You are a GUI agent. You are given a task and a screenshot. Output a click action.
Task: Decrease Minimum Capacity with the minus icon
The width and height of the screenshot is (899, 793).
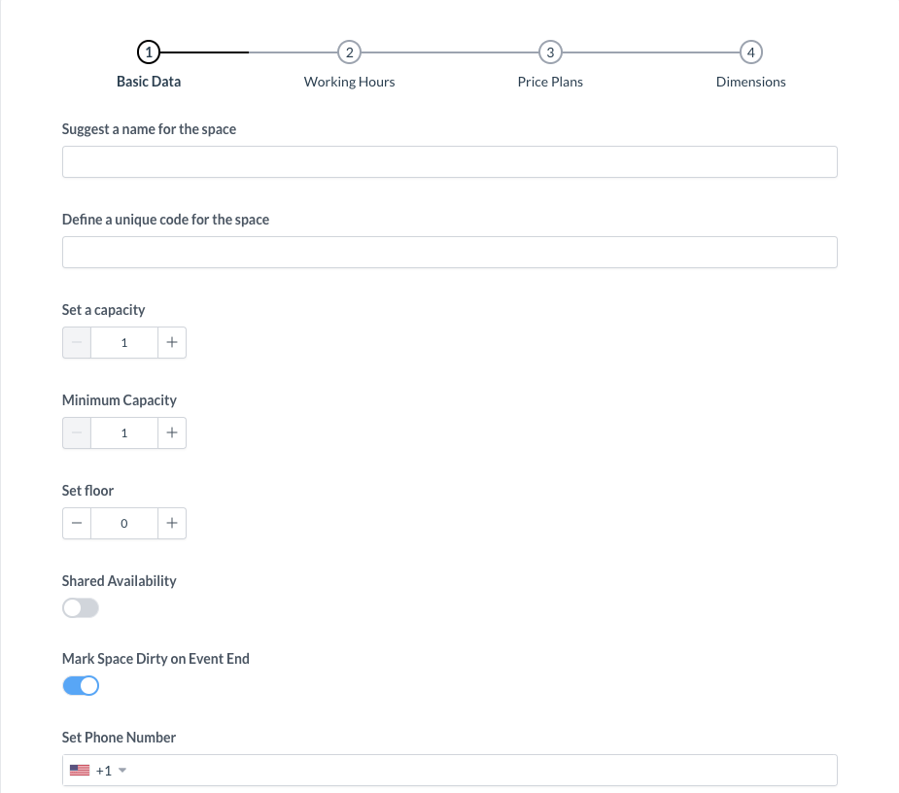[77, 432]
